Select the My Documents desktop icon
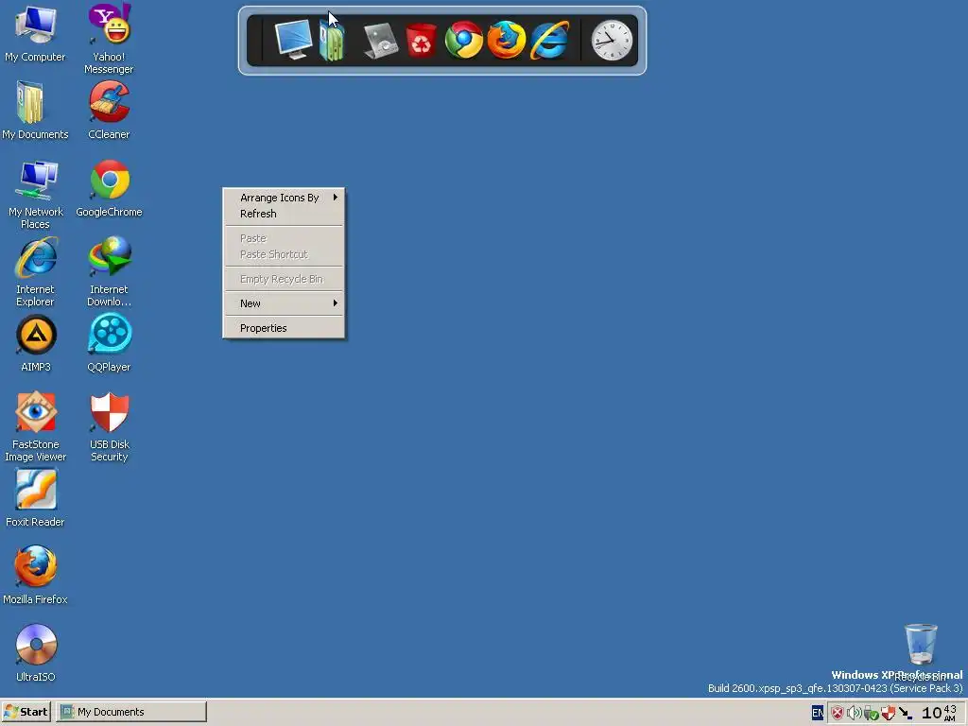The height and width of the screenshot is (726, 968). click(x=35, y=110)
